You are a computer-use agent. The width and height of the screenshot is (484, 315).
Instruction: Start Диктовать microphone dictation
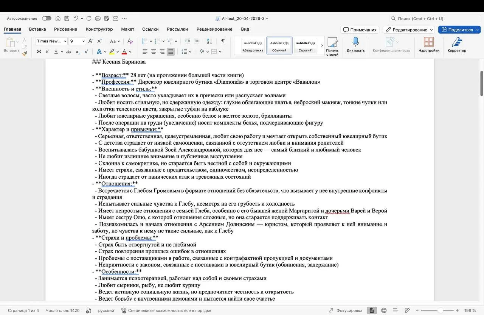(355, 45)
